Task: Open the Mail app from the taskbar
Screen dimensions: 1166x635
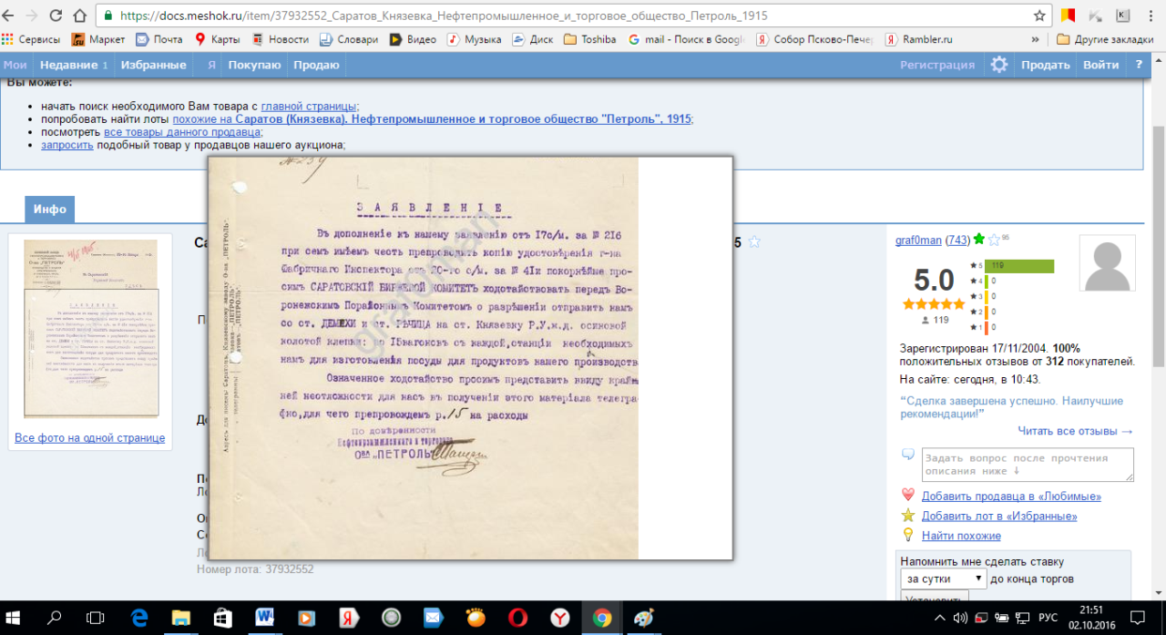Action: [433, 618]
